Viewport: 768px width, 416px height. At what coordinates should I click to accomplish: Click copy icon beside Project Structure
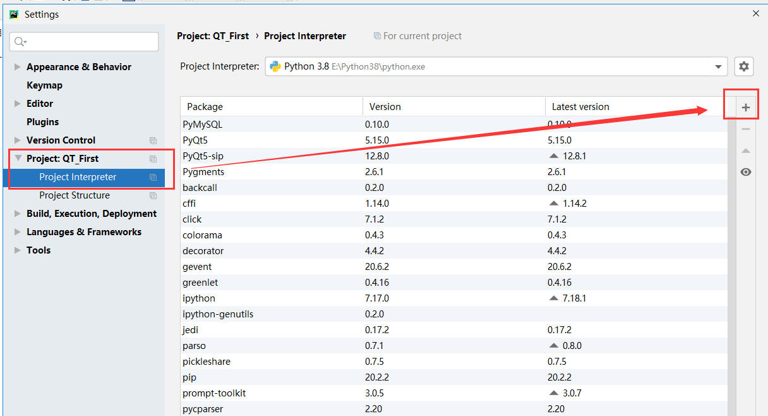(153, 196)
